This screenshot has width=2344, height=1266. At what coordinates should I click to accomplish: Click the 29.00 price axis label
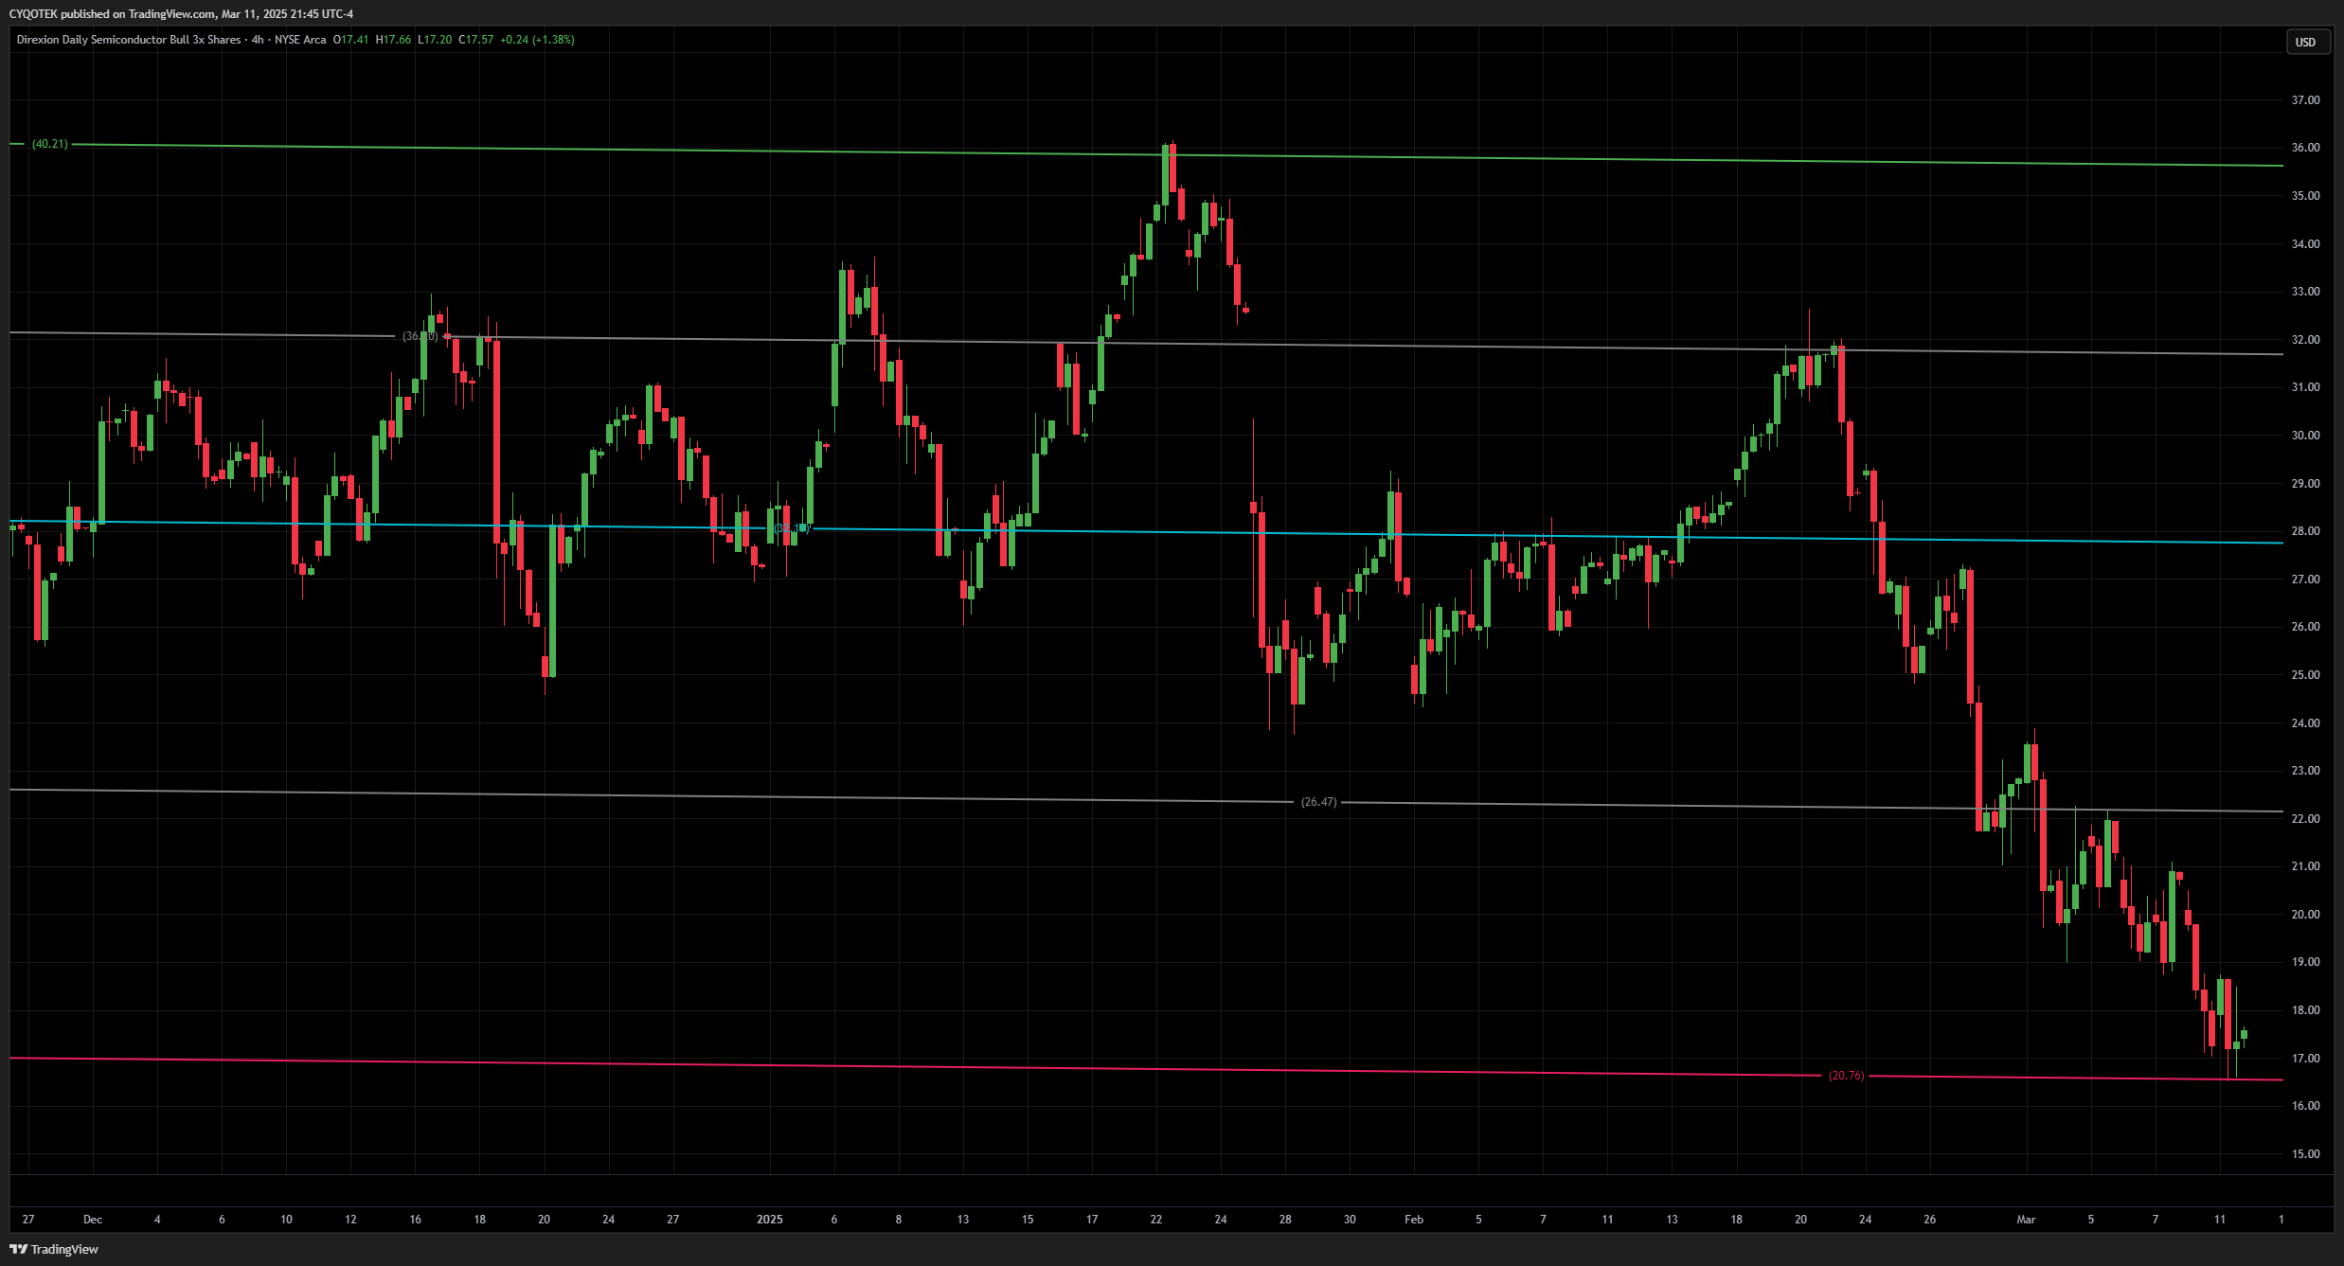[x=2305, y=484]
